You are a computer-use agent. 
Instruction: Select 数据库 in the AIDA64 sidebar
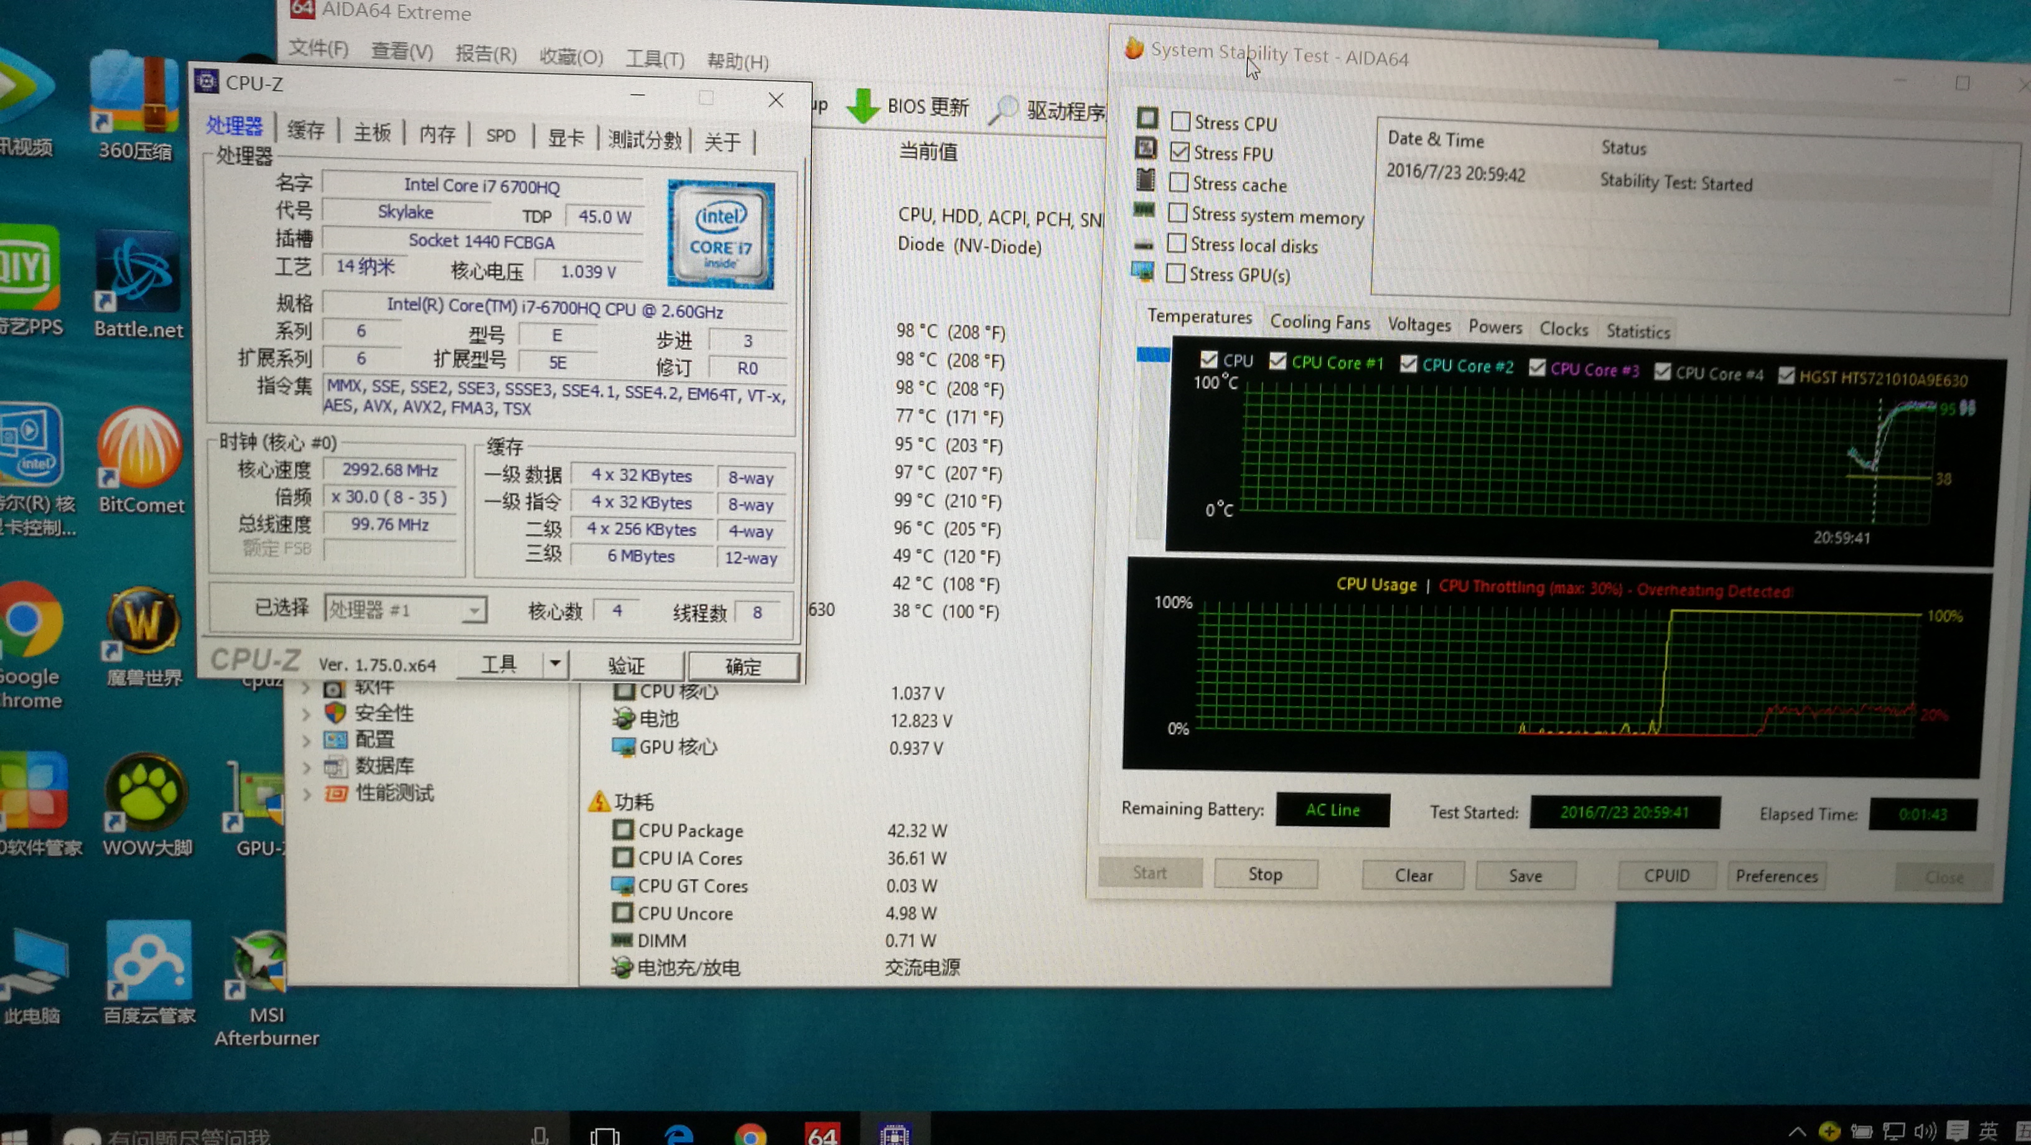[381, 765]
